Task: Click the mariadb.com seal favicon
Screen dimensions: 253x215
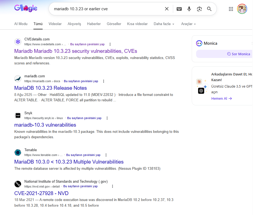Action: click(x=18, y=79)
